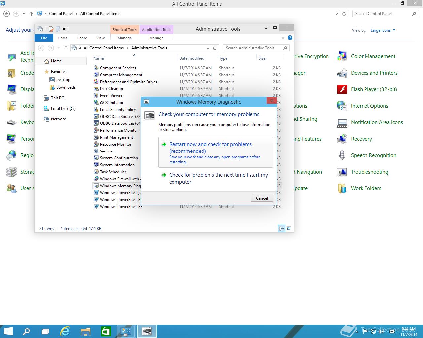Open Speech Recognition microphone icon
Viewport: 423px width, 338px height.
coord(342,155)
